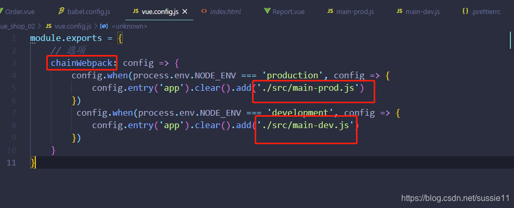Click line number 11 in gutter
Image resolution: width=514 pixels, height=208 pixels.
coord(11,162)
